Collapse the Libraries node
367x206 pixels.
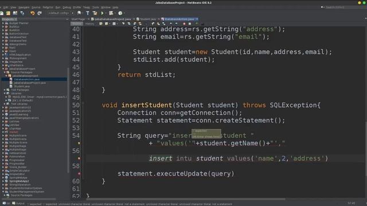[5, 93]
